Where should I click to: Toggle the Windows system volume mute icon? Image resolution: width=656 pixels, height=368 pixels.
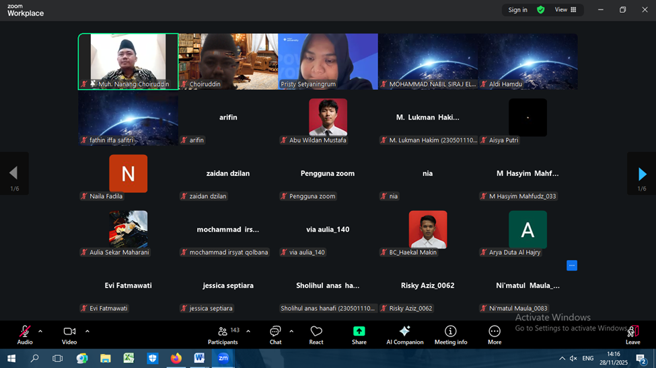(573, 359)
